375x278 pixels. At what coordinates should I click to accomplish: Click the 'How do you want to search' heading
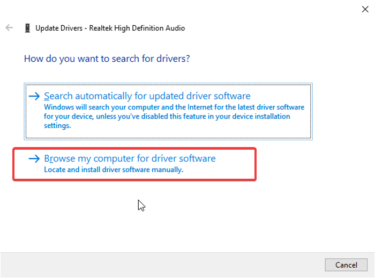point(107,58)
